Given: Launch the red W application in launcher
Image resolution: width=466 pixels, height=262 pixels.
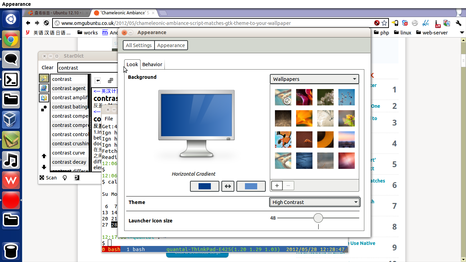Looking at the screenshot, I should click(11, 180).
